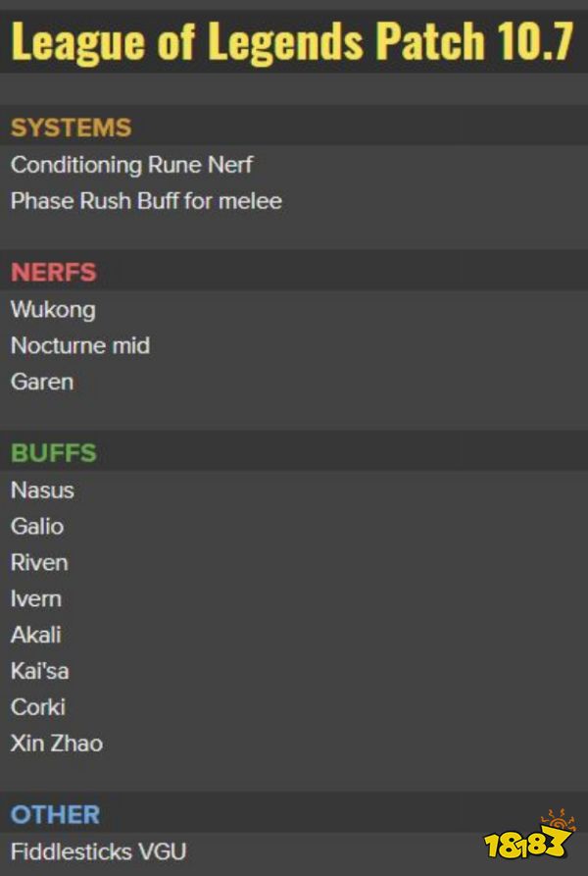Choose the Nocturne mid entry
This screenshot has height=876, width=588.
(x=80, y=345)
